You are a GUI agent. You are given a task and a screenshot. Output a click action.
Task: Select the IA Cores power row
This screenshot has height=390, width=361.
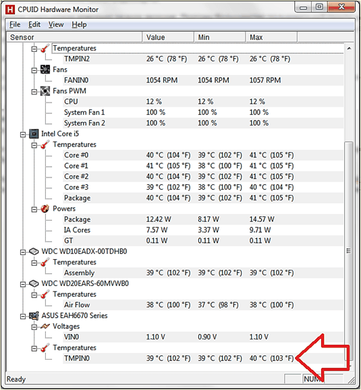point(203,230)
